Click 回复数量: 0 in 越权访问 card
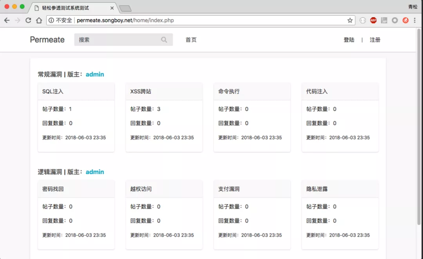The height and width of the screenshot is (259, 423). (x=145, y=221)
